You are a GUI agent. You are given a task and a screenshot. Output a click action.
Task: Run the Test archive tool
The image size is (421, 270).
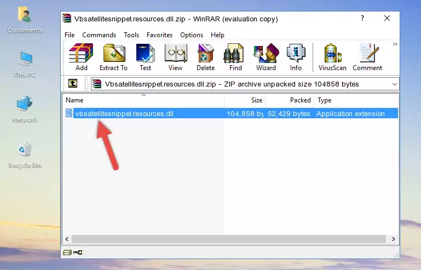[x=145, y=57]
